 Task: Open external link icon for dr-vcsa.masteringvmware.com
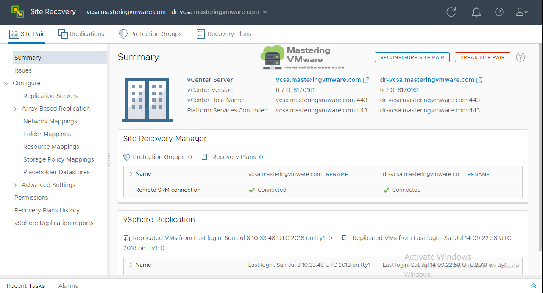coord(479,80)
